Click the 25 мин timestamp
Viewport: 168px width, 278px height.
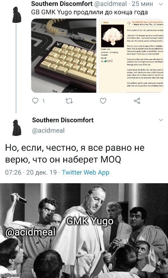(142, 4)
